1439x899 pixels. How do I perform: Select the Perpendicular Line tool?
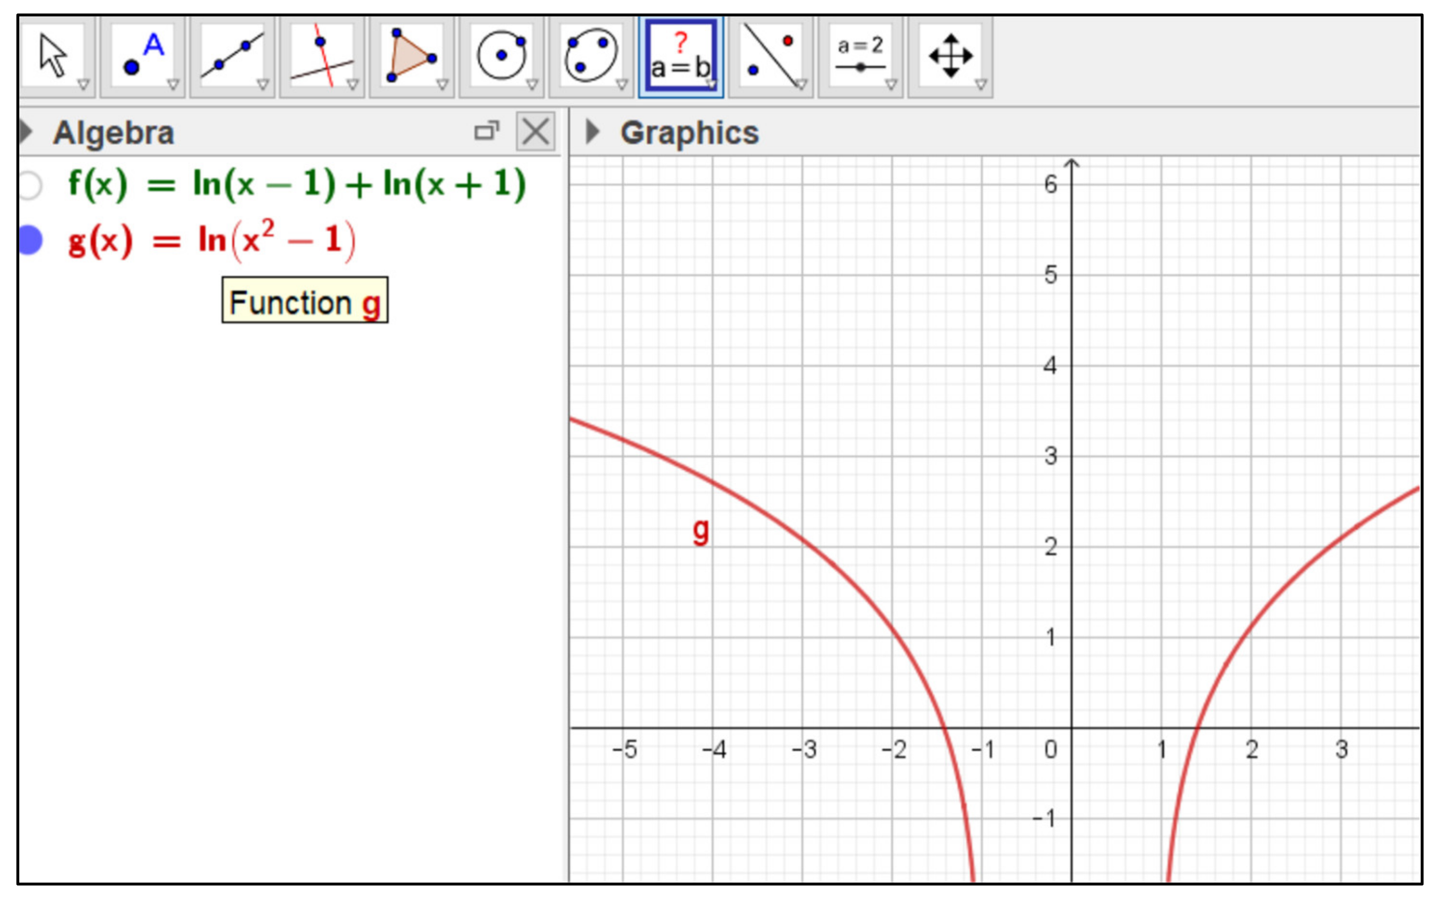[x=322, y=56]
